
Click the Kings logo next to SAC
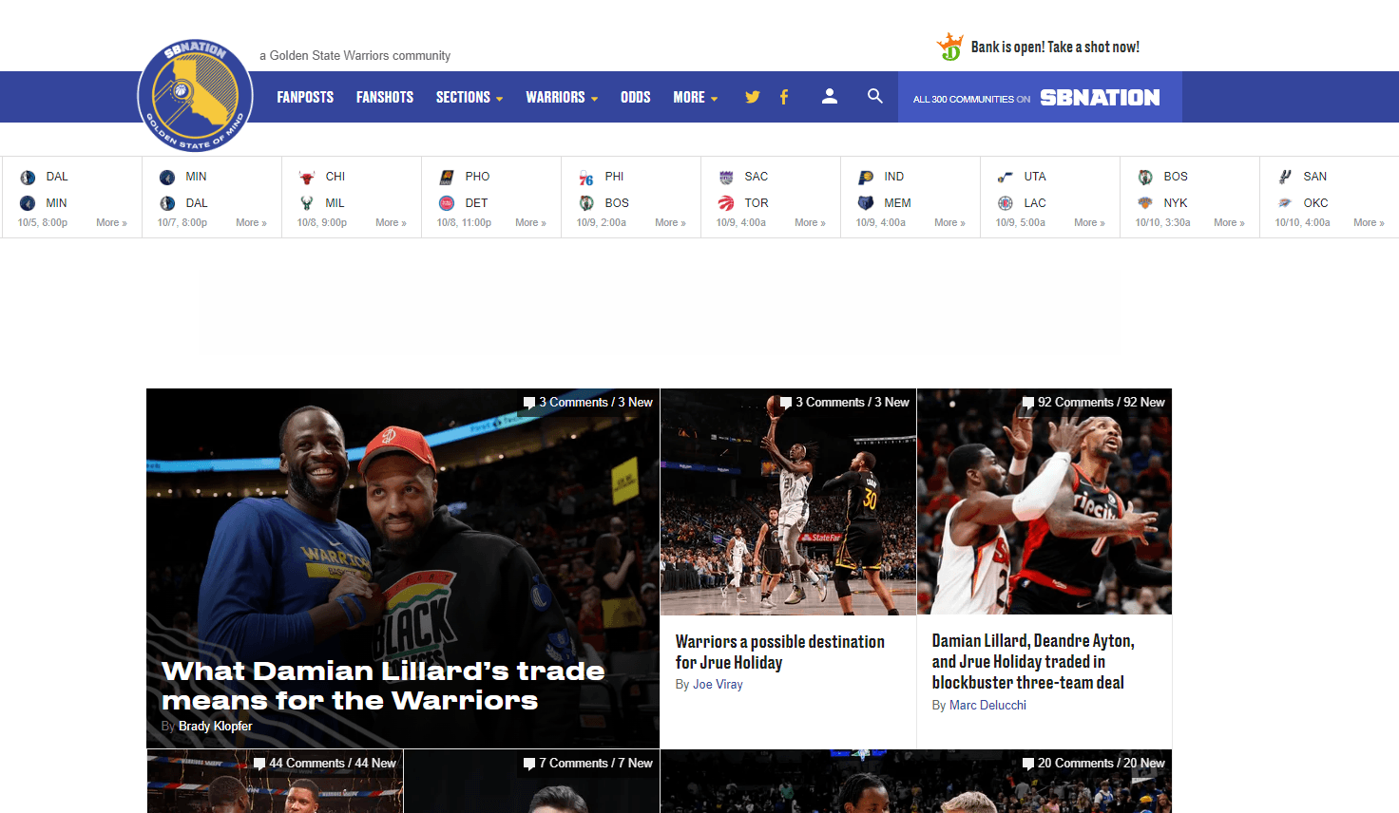click(725, 178)
